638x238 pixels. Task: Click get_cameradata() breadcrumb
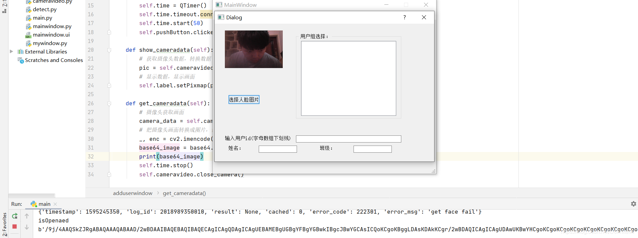[184, 193]
